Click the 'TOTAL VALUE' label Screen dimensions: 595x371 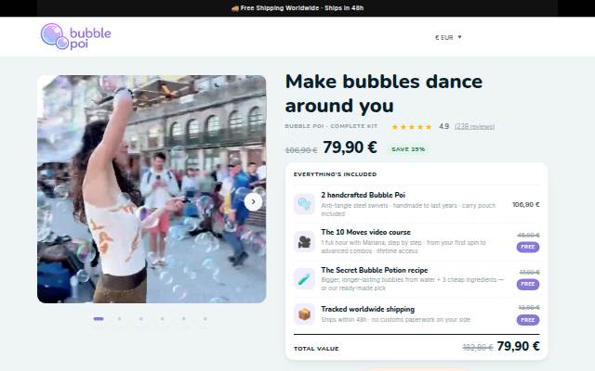(316, 349)
